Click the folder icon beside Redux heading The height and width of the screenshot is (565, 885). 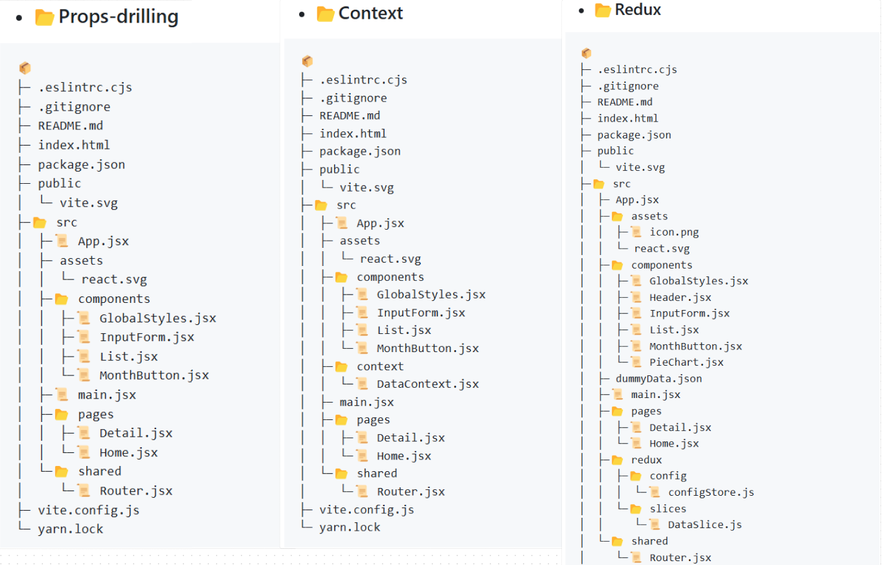point(603,10)
